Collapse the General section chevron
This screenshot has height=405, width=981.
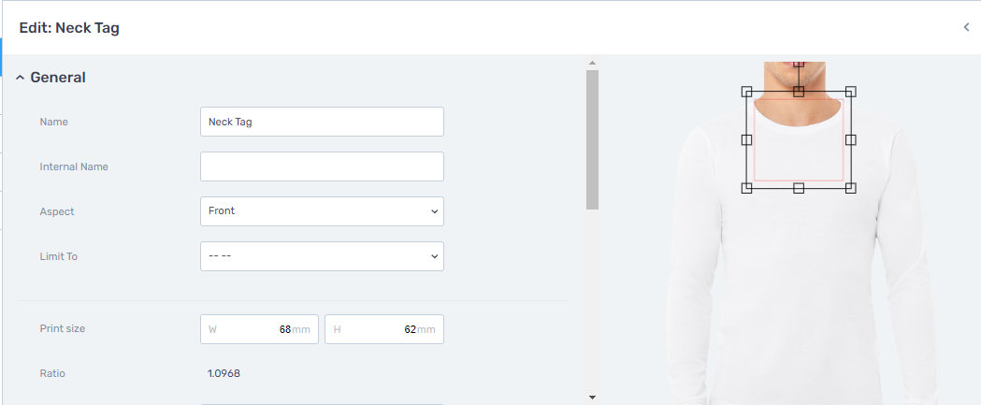coord(20,78)
